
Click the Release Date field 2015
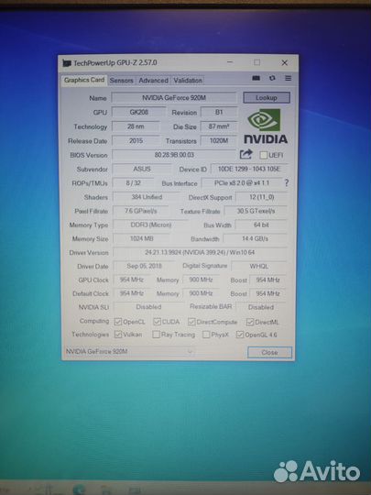(136, 141)
